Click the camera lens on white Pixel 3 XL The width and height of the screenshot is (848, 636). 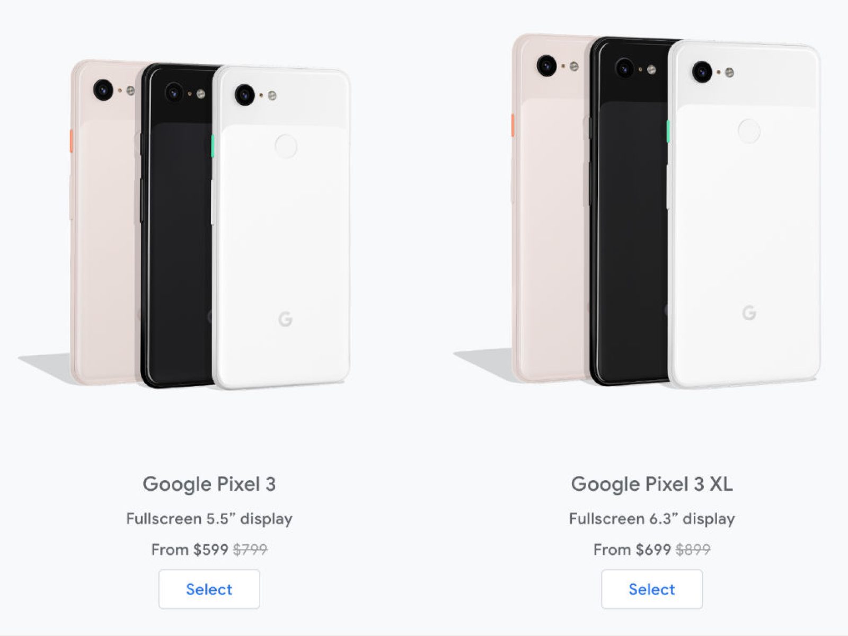(x=702, y=72)
